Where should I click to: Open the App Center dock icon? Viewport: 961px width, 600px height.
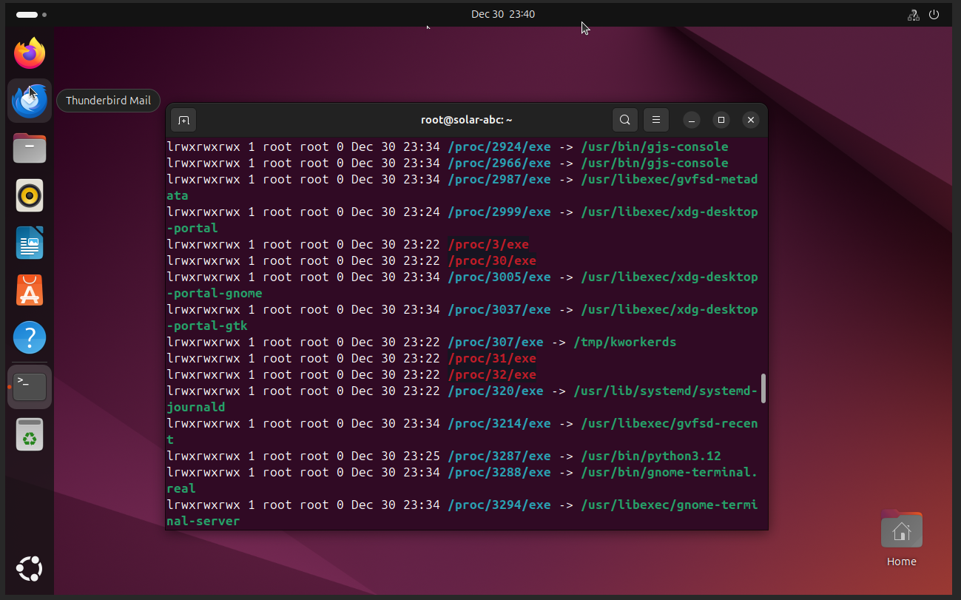[30, 291]
